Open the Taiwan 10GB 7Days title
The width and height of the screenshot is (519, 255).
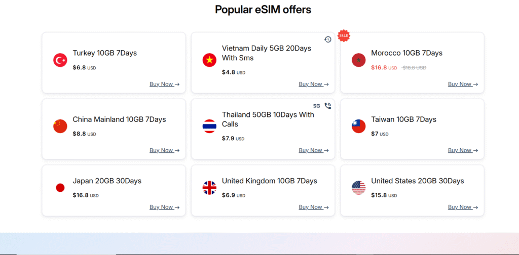coord(404,119)
